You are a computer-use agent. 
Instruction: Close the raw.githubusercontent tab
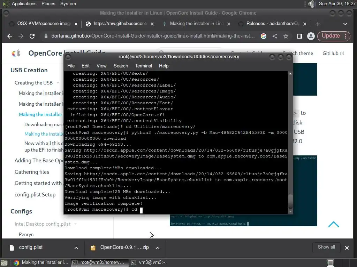152,24
